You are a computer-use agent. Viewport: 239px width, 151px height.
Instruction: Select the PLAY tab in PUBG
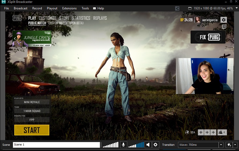[32, 18]
